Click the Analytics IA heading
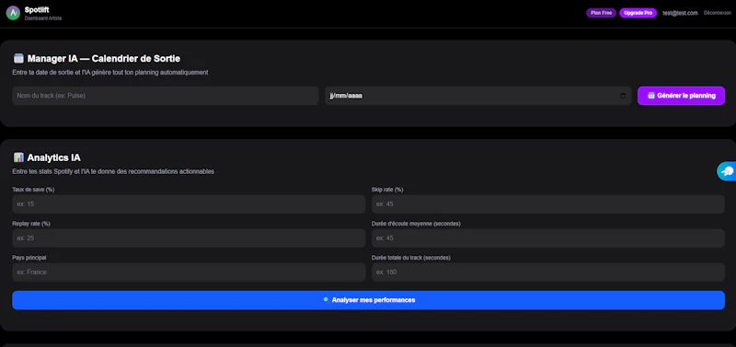736x347 pixels. [53, 157]
